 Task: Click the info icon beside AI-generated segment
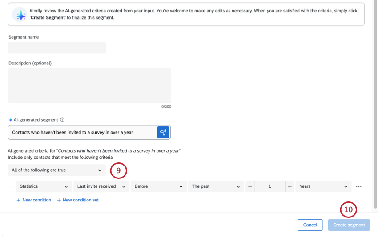[x=62, y=119]
